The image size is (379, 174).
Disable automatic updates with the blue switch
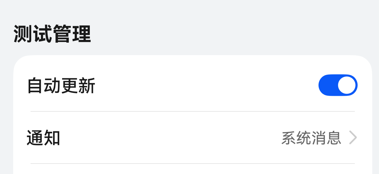338,85
